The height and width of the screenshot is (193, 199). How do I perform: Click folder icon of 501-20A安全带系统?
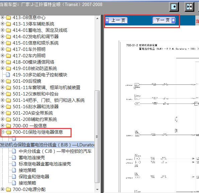pyautogui.click(x=8, y=113)
